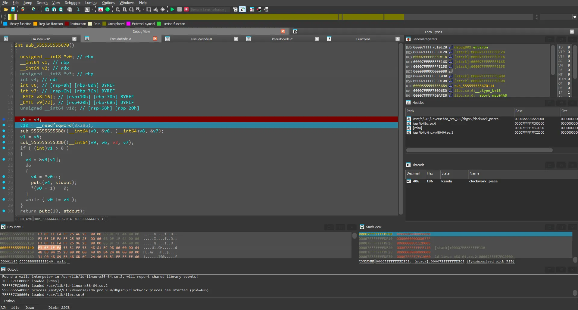Click the Open file folder icon
This screenshot has height=310, width=578.
tap(6, 9)
